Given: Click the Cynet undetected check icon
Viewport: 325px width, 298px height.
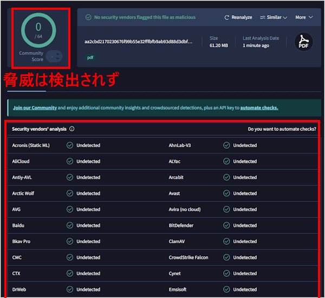Looking at the screenshot, I should click(x=226, y=273).
